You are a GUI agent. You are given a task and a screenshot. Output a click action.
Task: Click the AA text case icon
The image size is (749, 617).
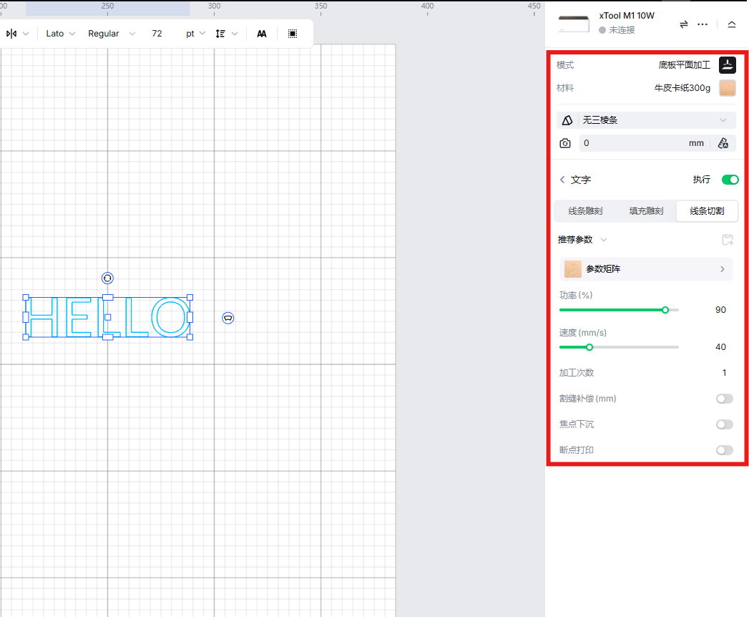pos(262,34)
